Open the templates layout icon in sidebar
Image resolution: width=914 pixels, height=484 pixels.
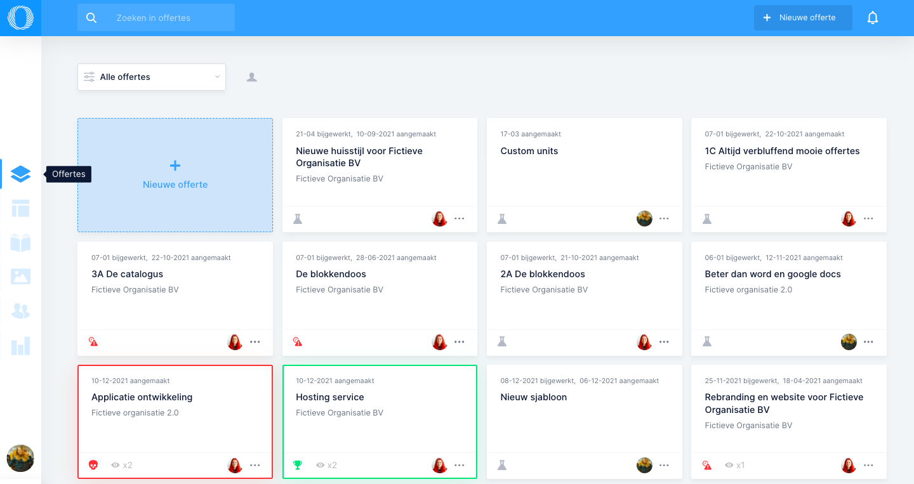point(20,208)
